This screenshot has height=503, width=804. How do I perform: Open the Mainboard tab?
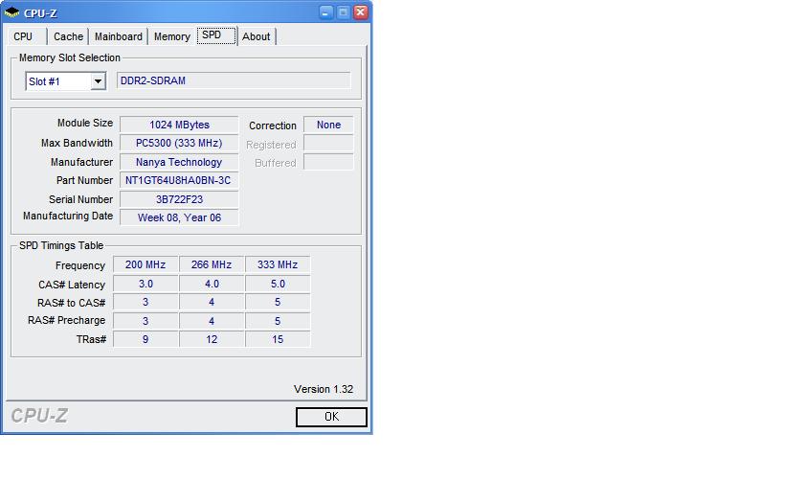(119, 36)
